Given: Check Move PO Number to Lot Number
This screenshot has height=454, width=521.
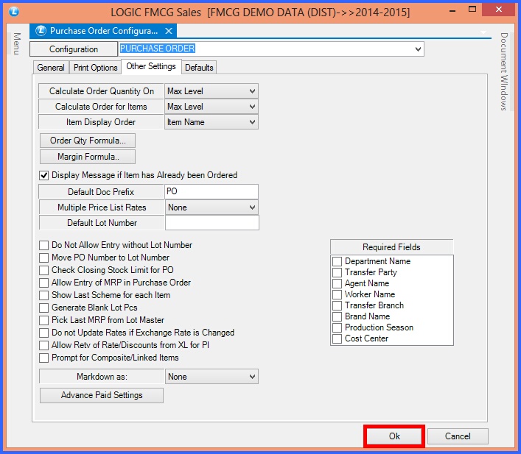Looking at the screenshot, I should click(x=44, y=258).
